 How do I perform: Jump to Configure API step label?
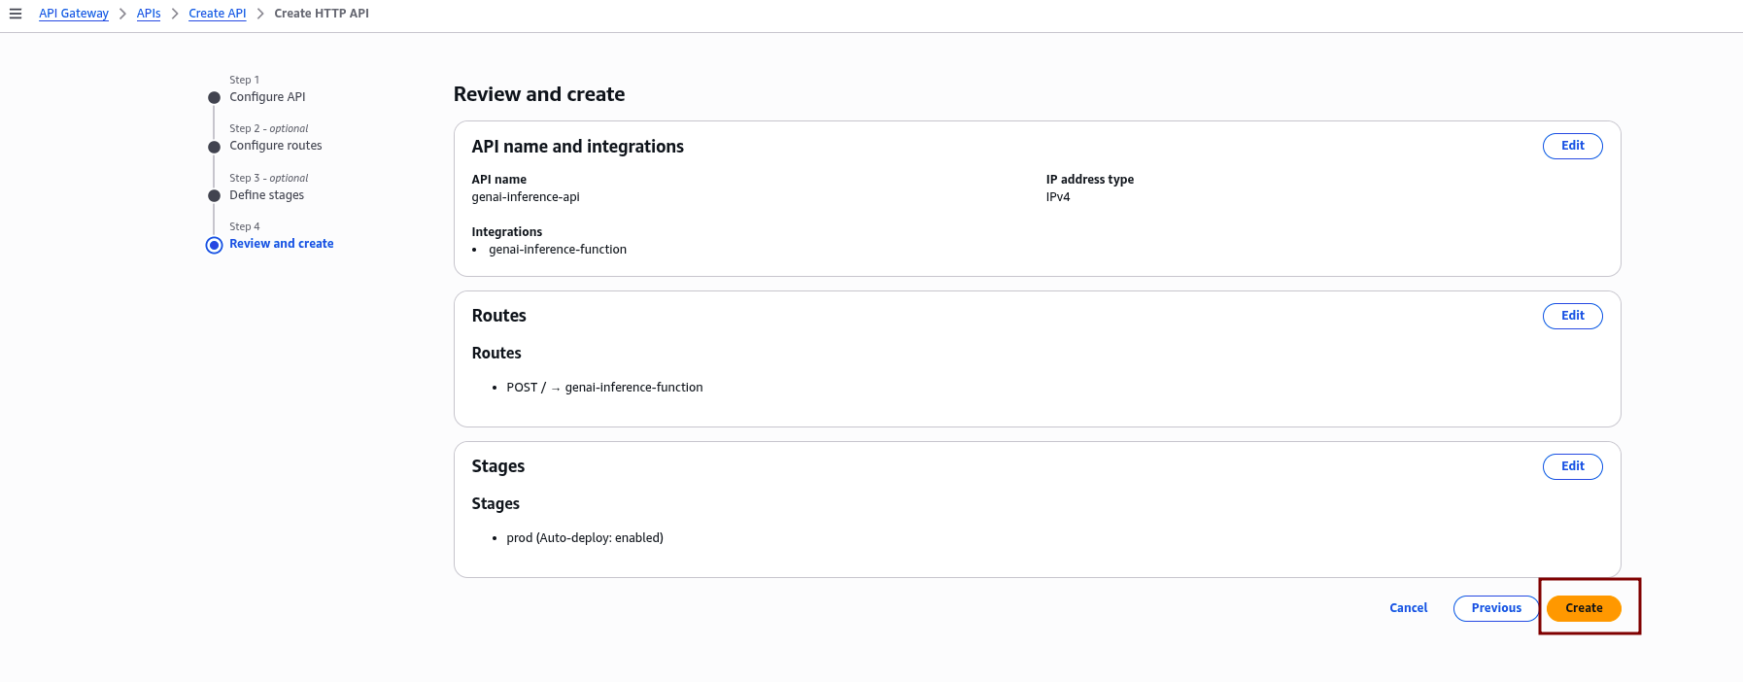267,97
